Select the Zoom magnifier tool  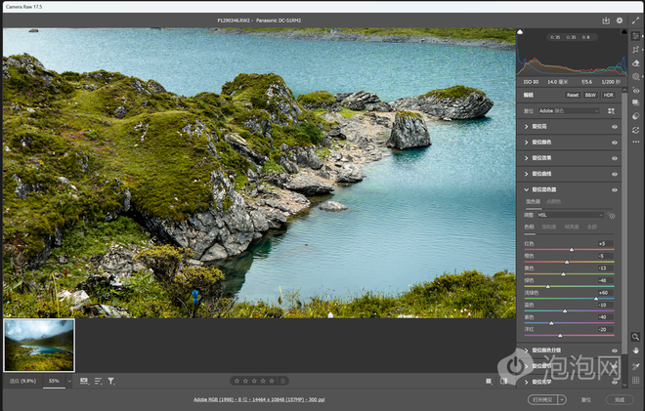(x=636, y=337)
